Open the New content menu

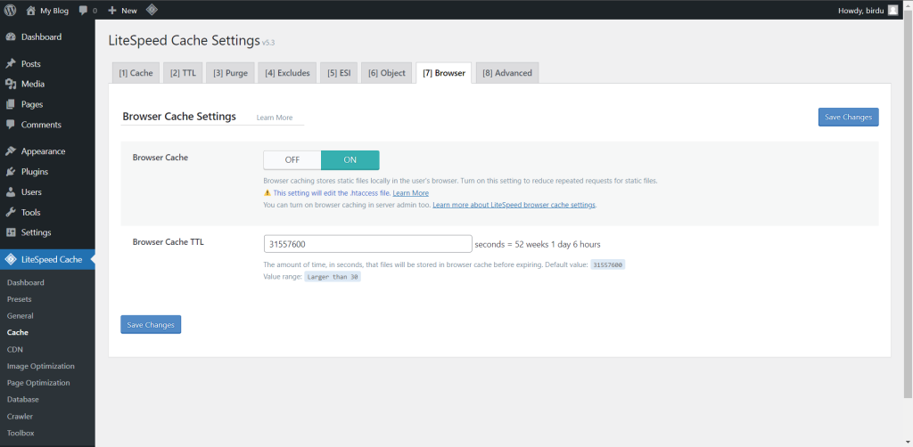tap(123, 11)
